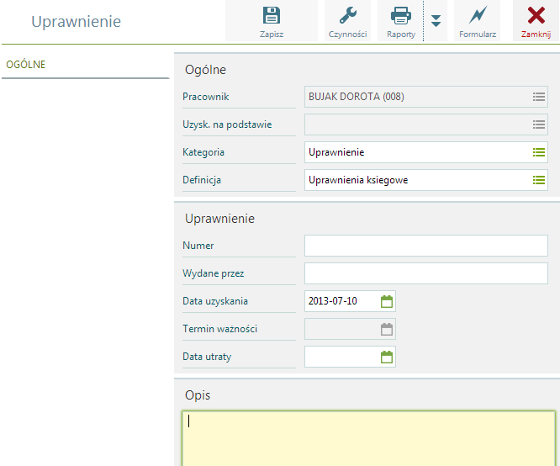Screen dimensions: 560x466
Task: Click the Wydane przez label
Action: (214, 273)
